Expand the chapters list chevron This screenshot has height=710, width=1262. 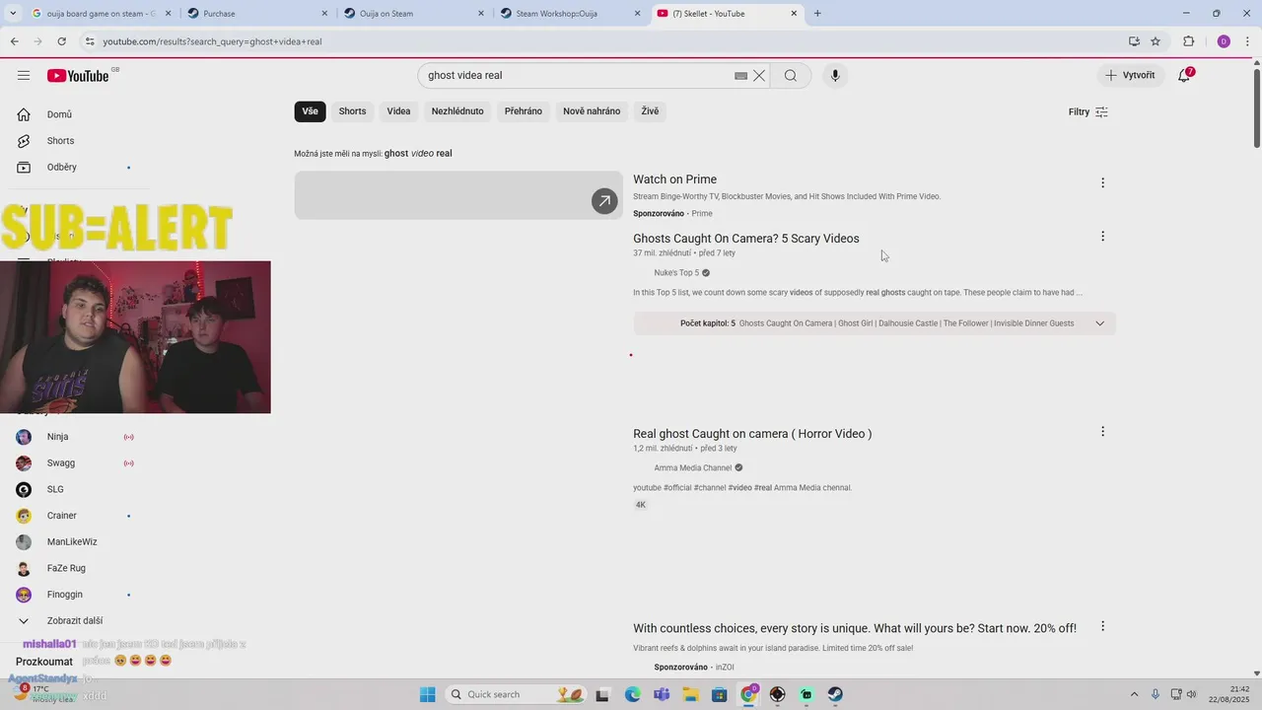1099,323
